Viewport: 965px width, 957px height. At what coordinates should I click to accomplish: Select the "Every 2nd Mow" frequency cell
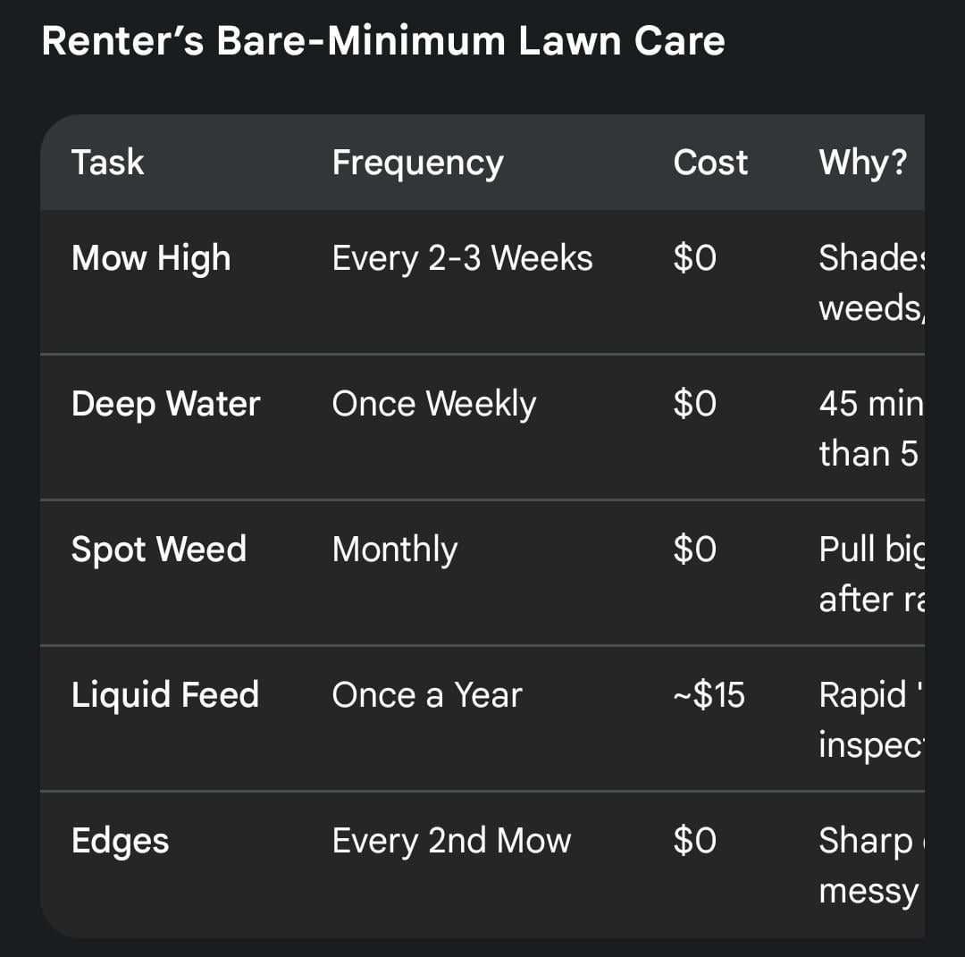(451, 841)
